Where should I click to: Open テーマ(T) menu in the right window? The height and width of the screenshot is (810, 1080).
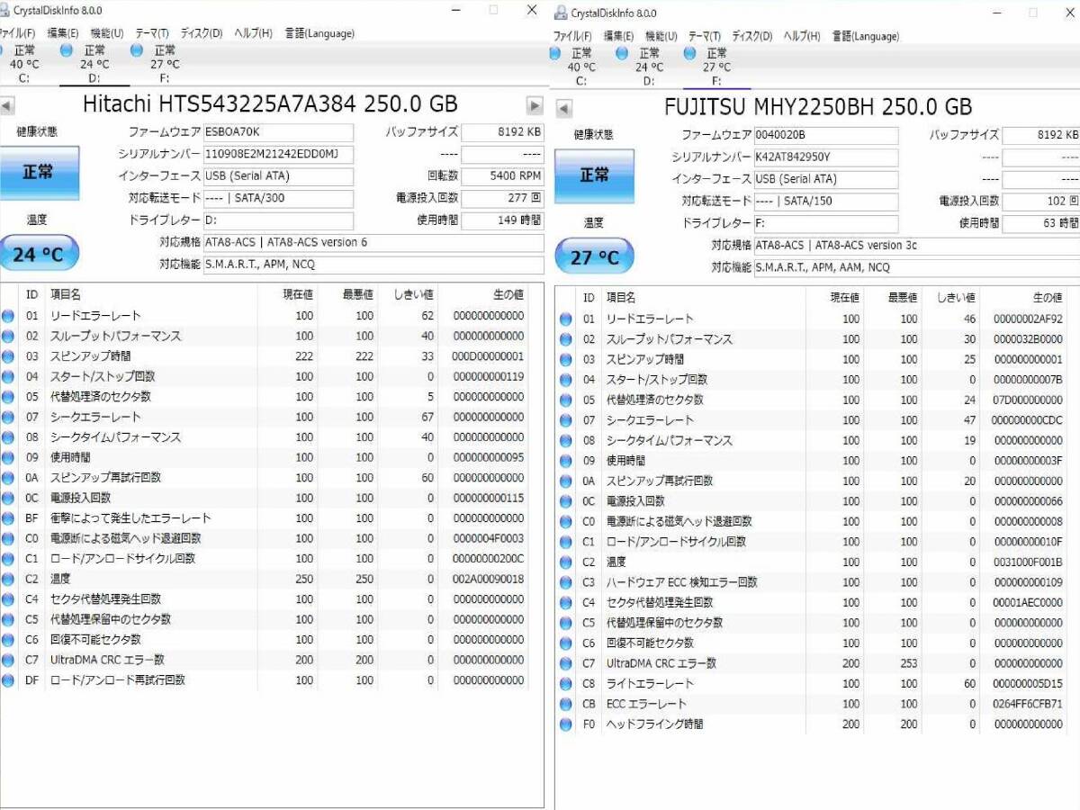(705, 36)
